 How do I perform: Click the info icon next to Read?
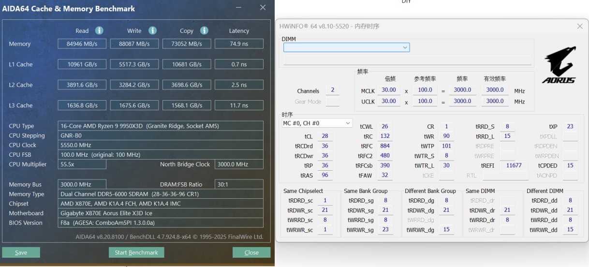click(x=99, y=30)
